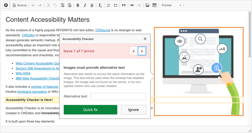252x133 pixels.
Task: Open the Format dropdown
Action: tap(171, 5)
